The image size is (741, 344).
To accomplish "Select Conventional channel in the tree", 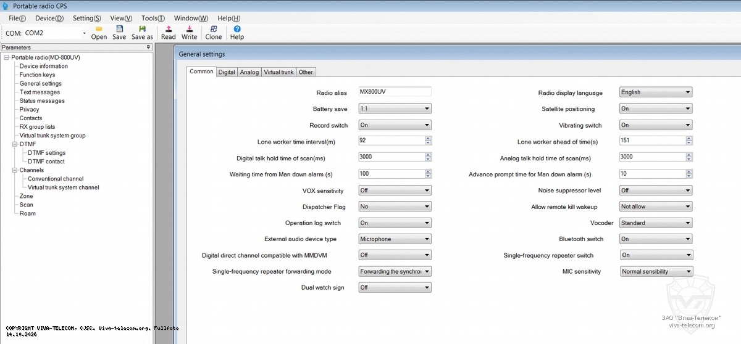I will click(x=56, y=179).
